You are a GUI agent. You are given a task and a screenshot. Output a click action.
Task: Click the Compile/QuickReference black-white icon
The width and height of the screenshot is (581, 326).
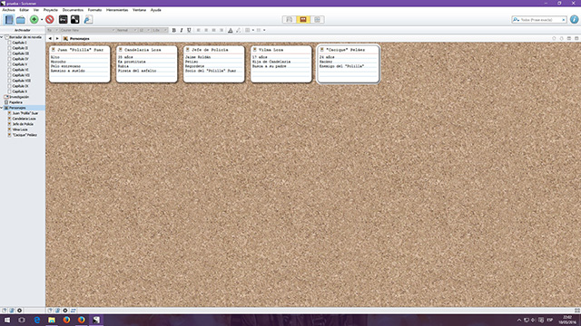[74, 20]
